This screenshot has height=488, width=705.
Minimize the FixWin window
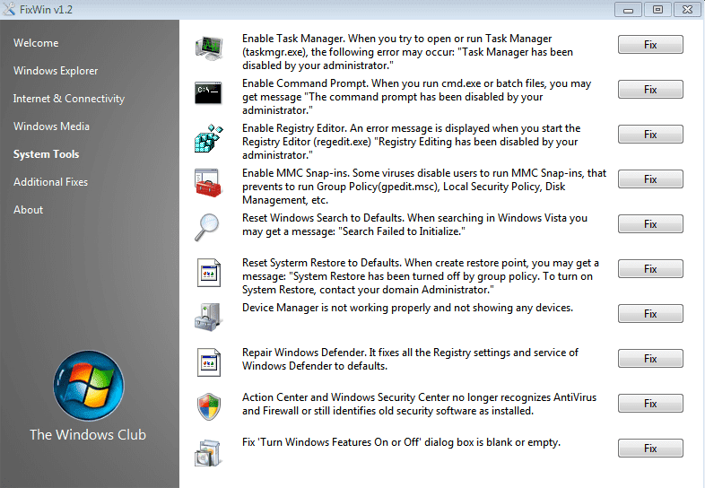(x=628, y=10)
